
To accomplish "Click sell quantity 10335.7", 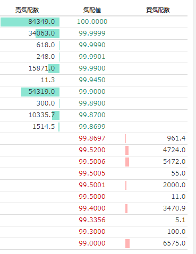I will 41,115.
